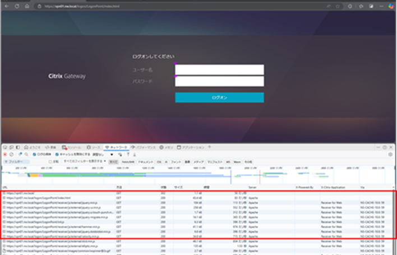Image resolution: width=397 pixels, height=255 pixels.
Task: Open DevTools customize ellipsis menu
Action: (x=378, y=147)
